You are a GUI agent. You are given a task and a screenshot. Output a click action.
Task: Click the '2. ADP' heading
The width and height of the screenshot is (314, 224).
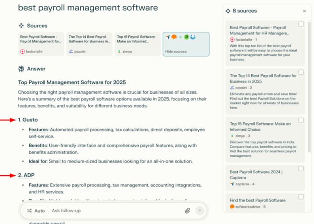click(x=26, y=175)
